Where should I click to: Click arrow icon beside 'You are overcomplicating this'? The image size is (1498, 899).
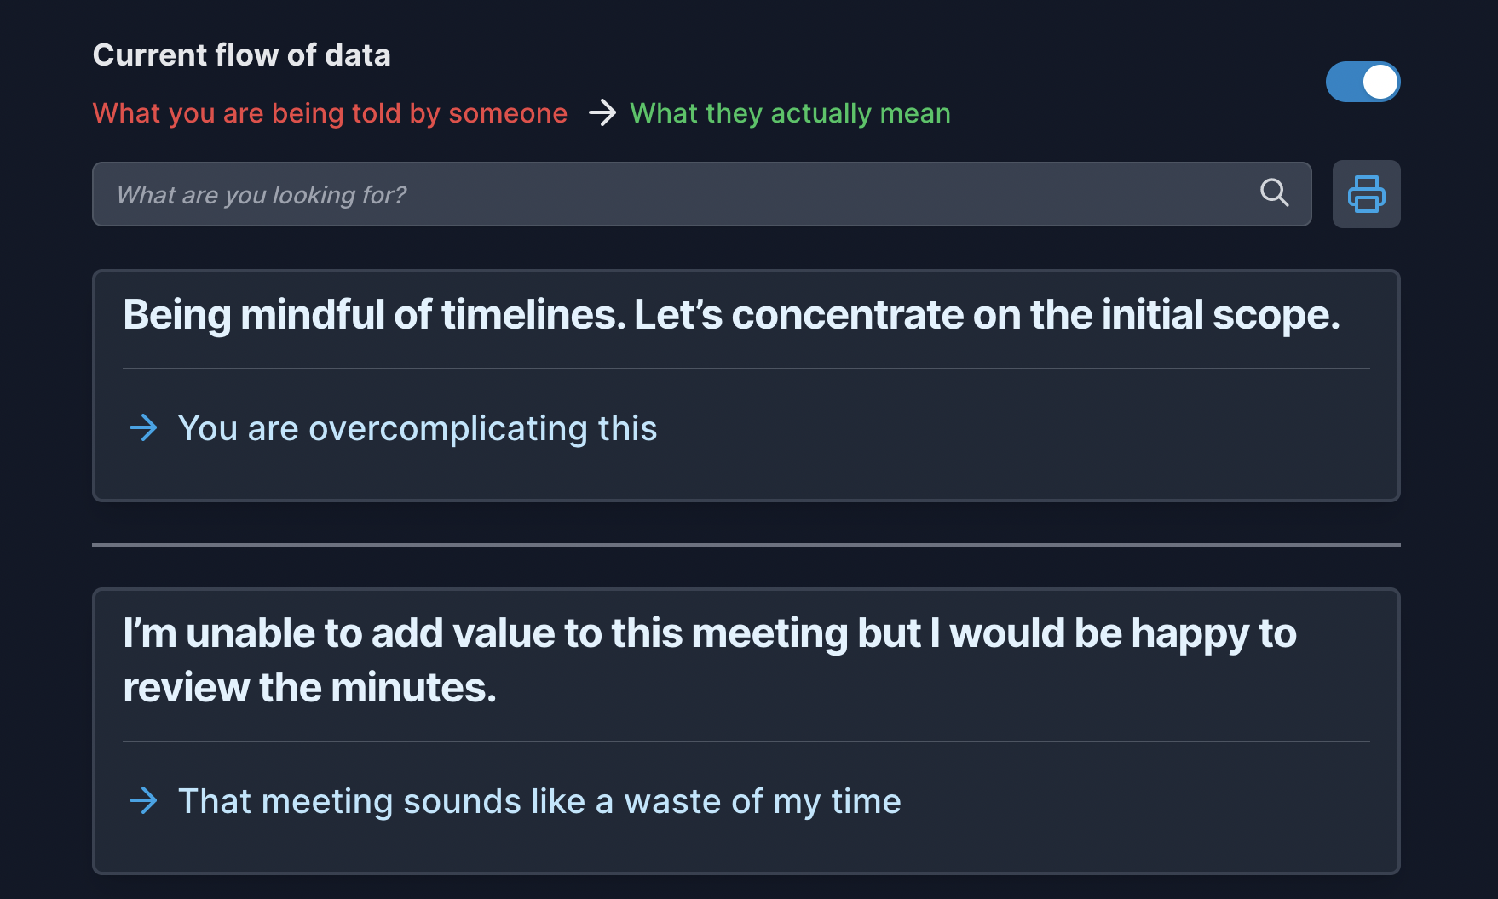pos(143,427)
